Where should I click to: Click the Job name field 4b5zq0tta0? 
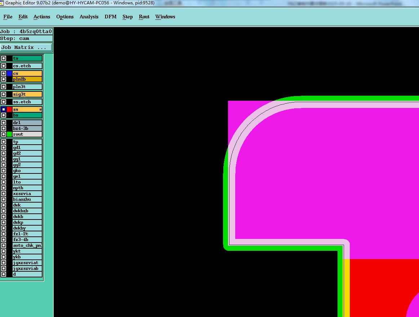pos(26,32)
